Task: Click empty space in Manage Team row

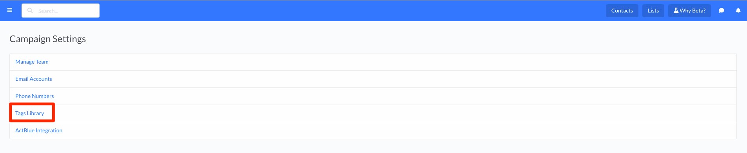Action: [392, 62]
